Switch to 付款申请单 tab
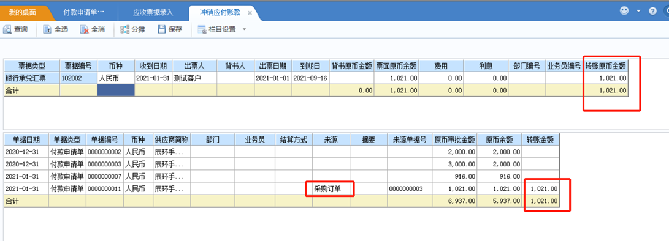Viewport: 669px width, 241px height. coord(83,12)
